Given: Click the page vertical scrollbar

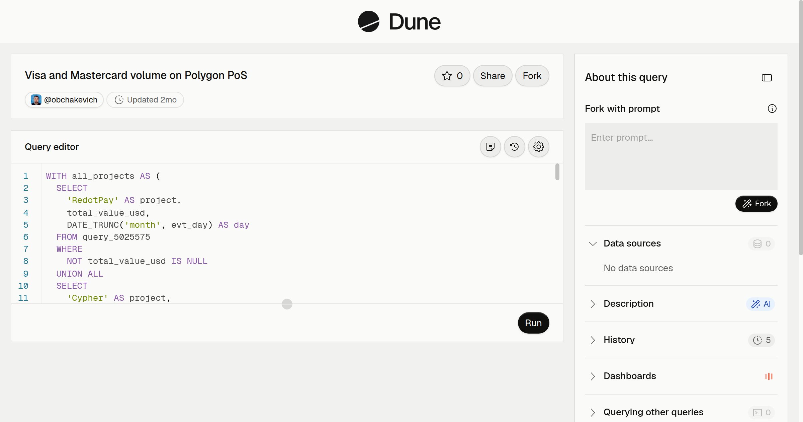Looking at the screenshot, I should (801, 127).
